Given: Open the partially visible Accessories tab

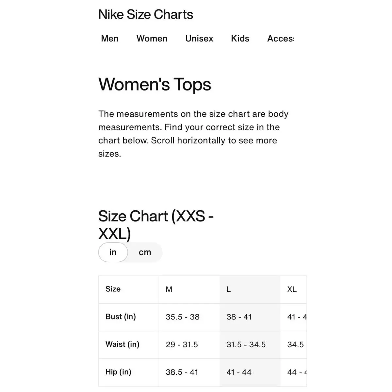Looking at the screenshot, I should 280,39.
